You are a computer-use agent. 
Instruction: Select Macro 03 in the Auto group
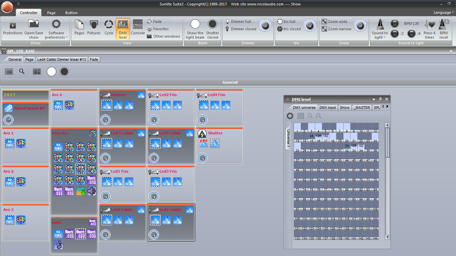tap(92, 234)
